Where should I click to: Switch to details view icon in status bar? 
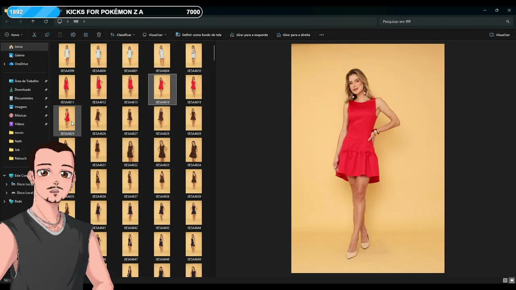pyautogui.click(x=505, y=280)
